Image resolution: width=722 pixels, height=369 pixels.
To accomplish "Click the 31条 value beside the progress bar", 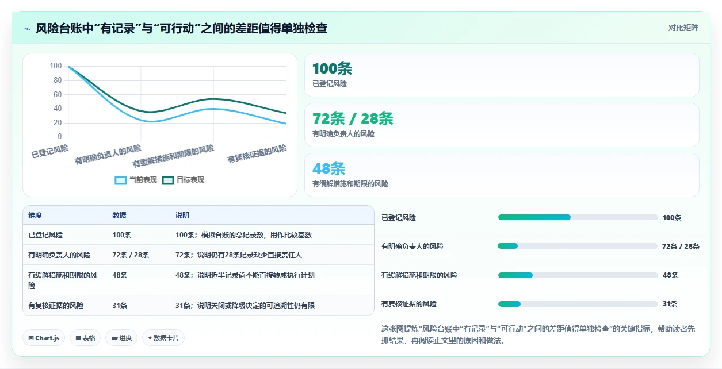I will tap(670, 304).
